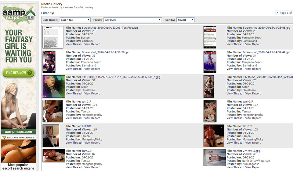Click the green arrow on Find Her Now

30,73
